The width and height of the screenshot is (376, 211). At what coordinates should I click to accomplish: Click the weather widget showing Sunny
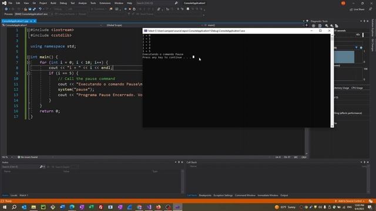pyautogui.click(x=285, y=207)
